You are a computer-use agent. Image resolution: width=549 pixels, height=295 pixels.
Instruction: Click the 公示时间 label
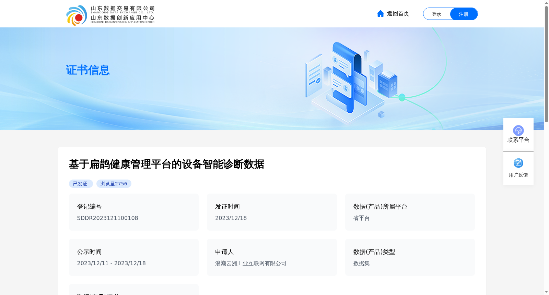[x=89, y=252]
